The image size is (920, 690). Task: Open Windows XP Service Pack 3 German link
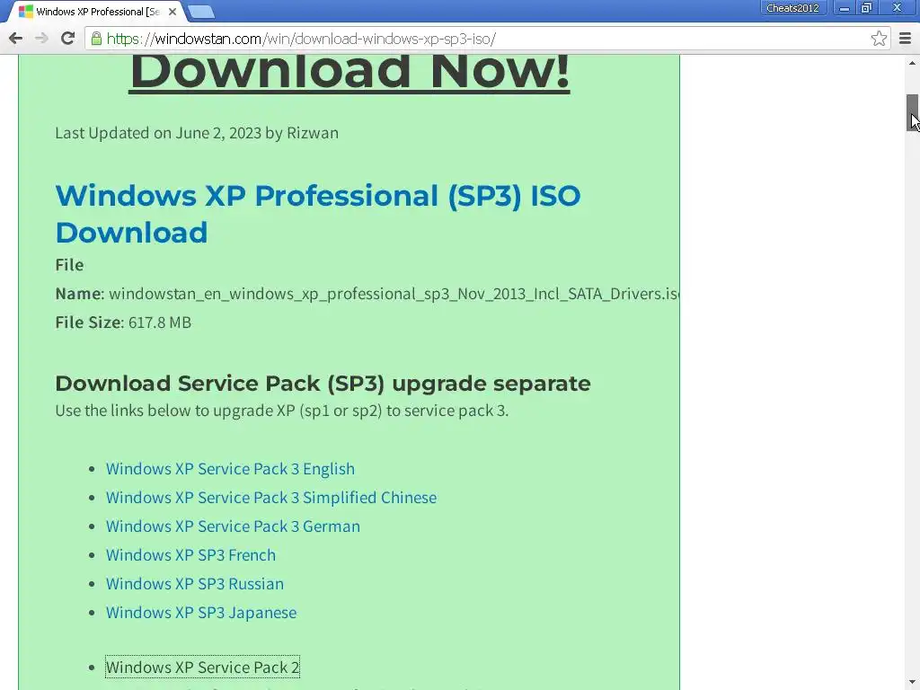[x=233, y=526]
